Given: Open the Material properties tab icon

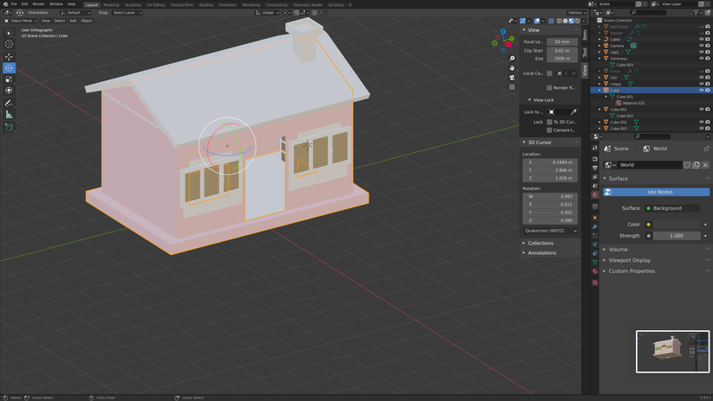Looking at the screenshot, I should 594,271.
